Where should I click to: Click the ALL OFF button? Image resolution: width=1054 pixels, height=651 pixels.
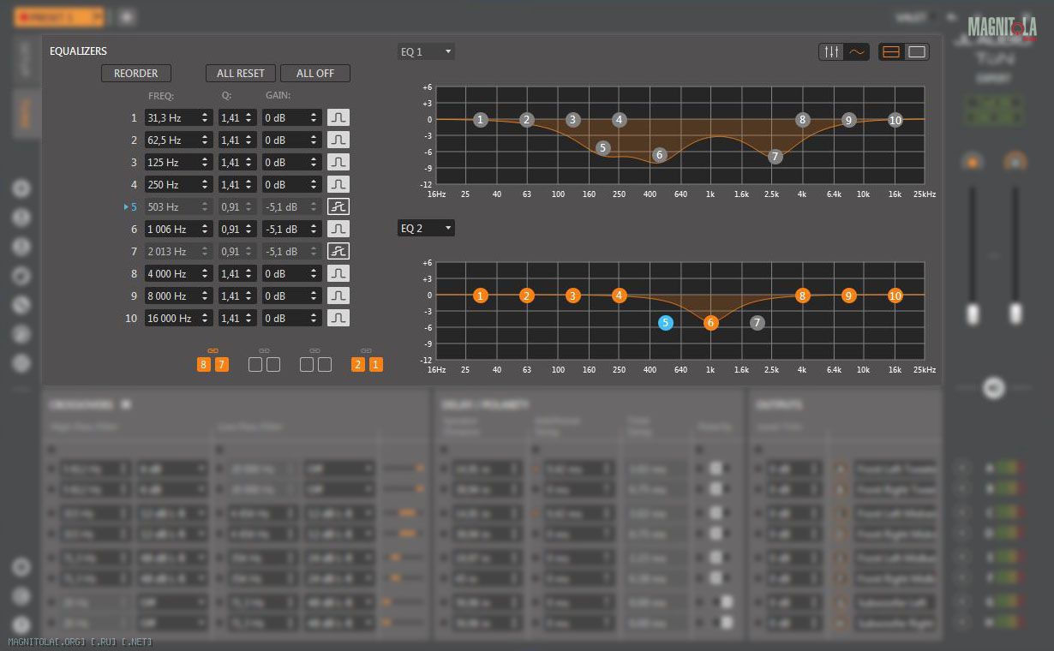click(x=315, y=74)
